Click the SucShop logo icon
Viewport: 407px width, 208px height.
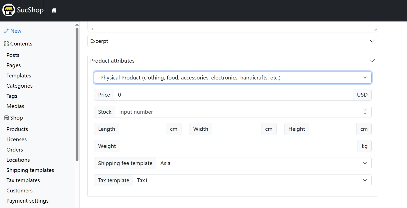[9, 10]
